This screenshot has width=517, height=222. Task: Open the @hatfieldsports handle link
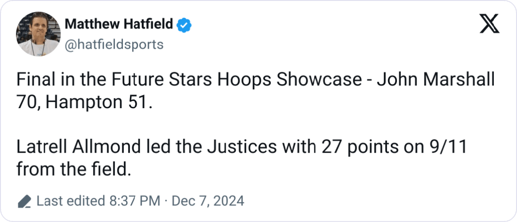[x=113, y=45]
